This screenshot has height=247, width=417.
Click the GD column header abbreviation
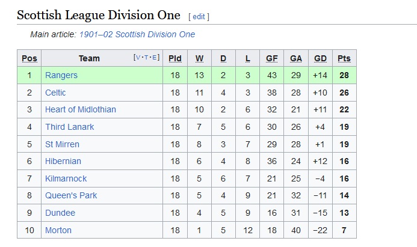pos(320,58)
